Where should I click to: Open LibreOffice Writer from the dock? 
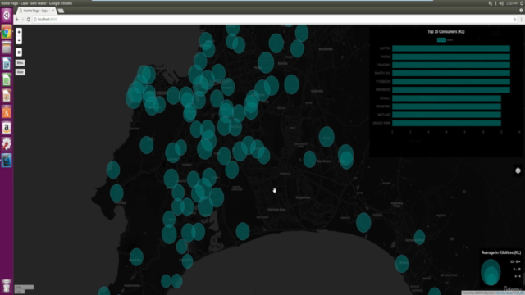point(7,64)
